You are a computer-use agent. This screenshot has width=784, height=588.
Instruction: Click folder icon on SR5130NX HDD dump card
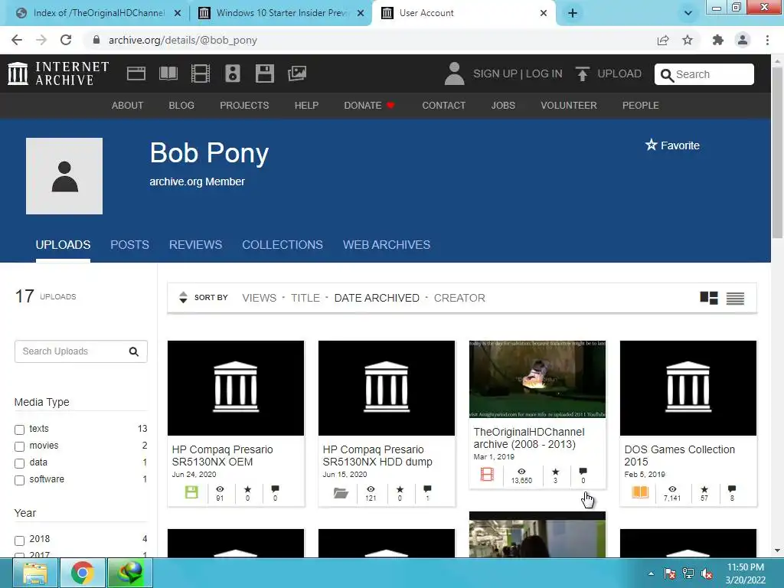341,493
